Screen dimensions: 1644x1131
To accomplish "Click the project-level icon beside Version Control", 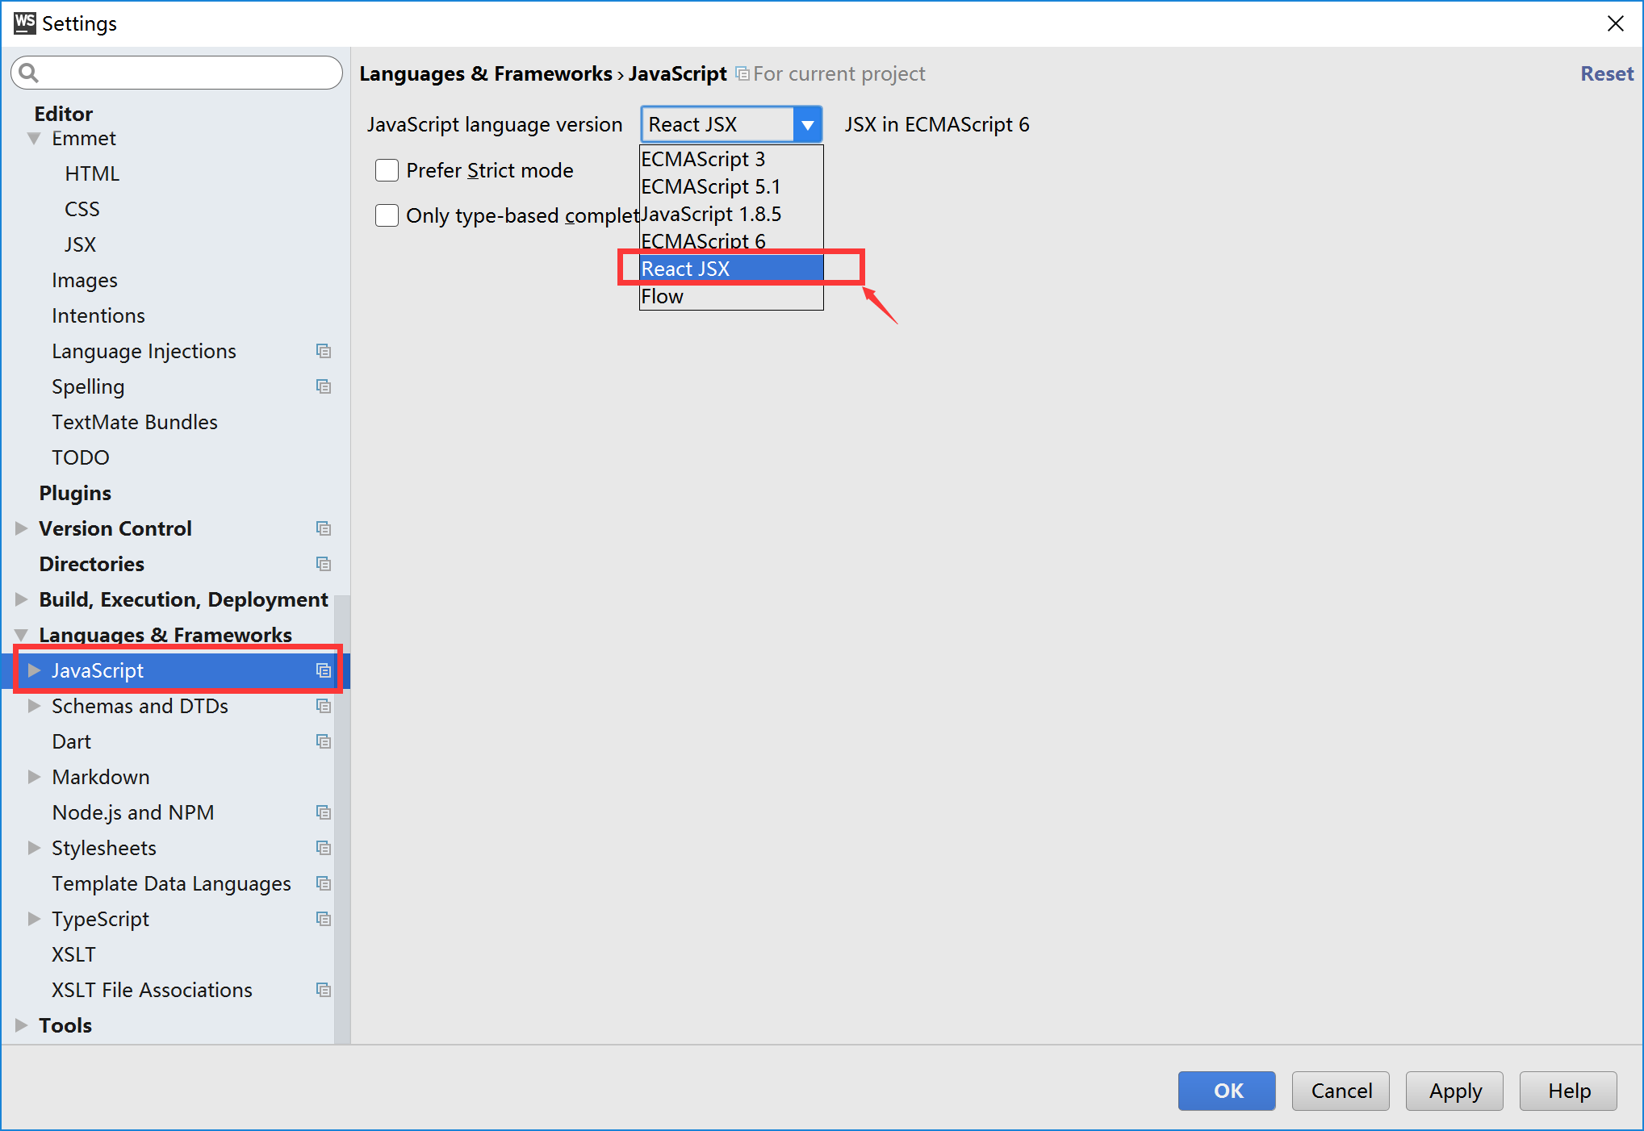I will pos(324,528).
